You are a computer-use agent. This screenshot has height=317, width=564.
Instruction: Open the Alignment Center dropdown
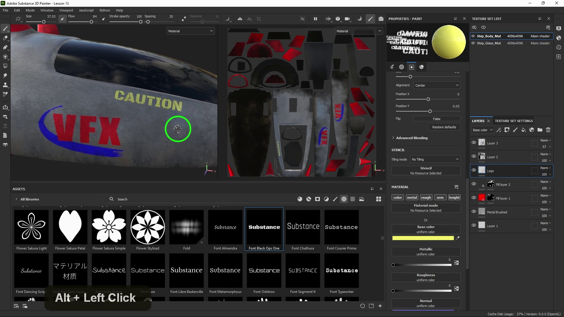(437, 85)
